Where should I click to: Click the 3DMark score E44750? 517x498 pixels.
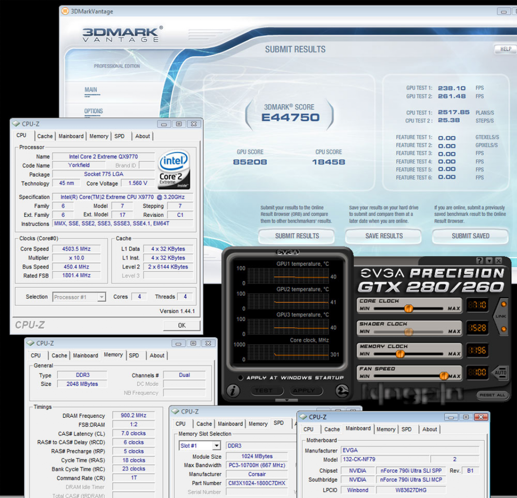290,118
